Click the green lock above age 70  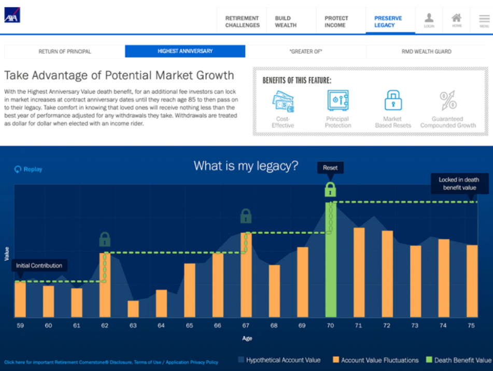click(330, 189)
